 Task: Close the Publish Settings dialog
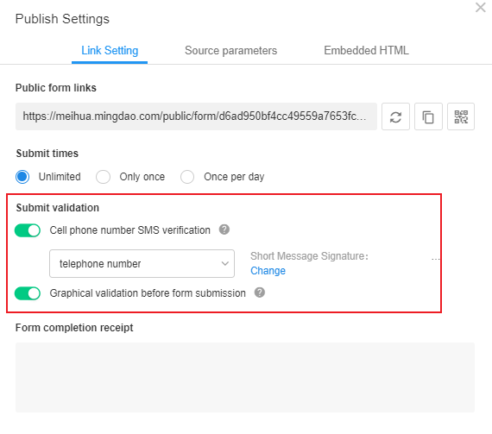point(481,7)
